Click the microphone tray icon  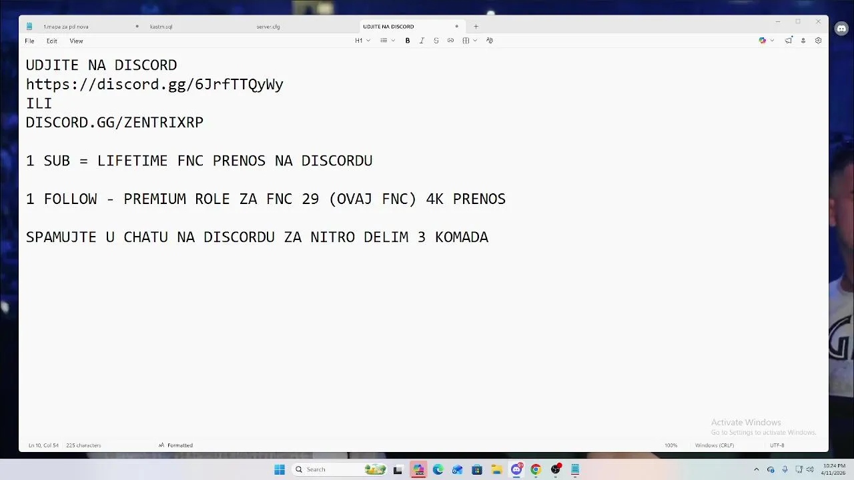[785, 469]
